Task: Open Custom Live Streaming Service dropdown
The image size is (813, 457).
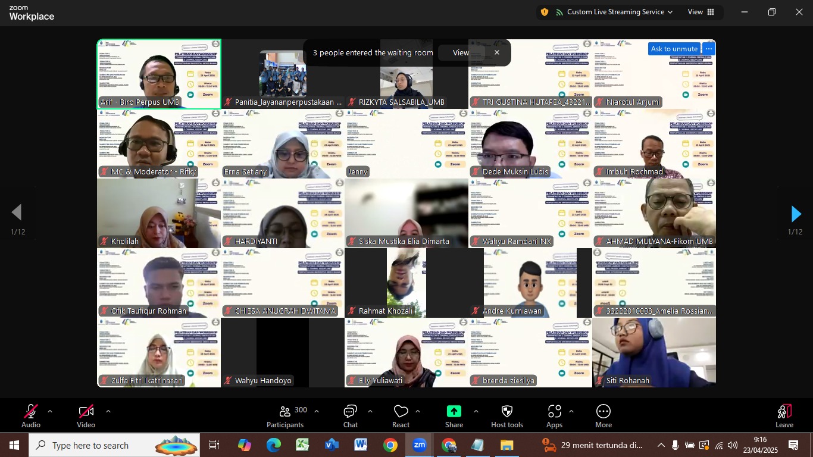Action: point(614,12)
